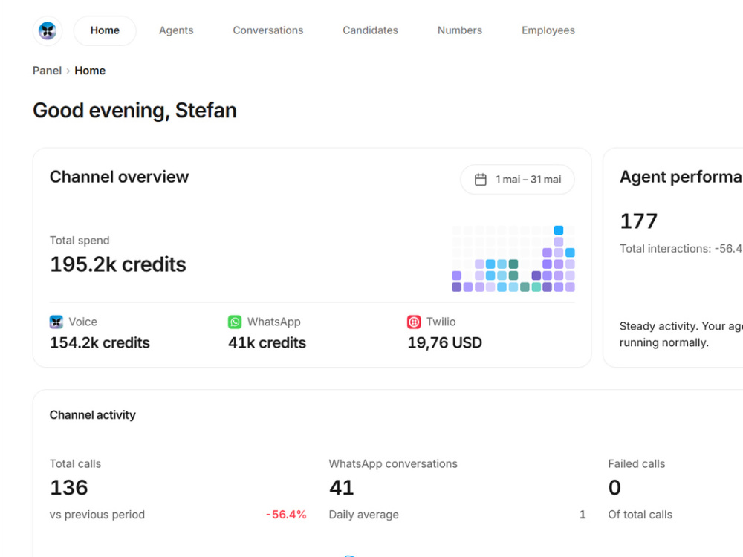Image resolution: width=743 pixels, height=557 pixels.
Task: Click the Twilio channel icon
Action: 414,322
